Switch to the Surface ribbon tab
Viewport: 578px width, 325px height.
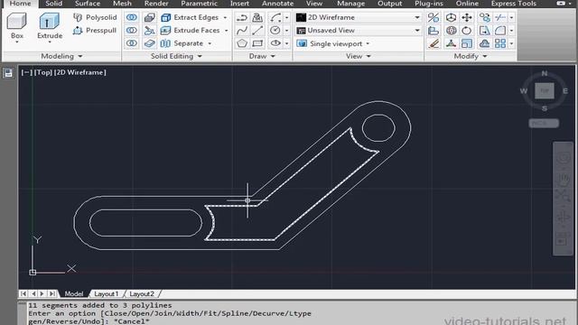(88, 4)
